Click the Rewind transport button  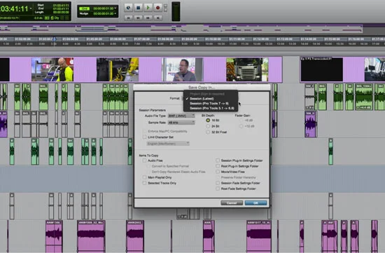138,18
